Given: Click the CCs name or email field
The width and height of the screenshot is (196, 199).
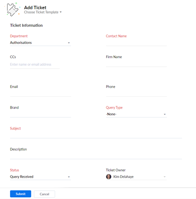Looking at the screenshot, I should pyautogui.click(x=35, y=65).
